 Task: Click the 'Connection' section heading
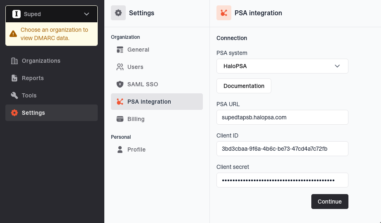(x=232, y=38)
